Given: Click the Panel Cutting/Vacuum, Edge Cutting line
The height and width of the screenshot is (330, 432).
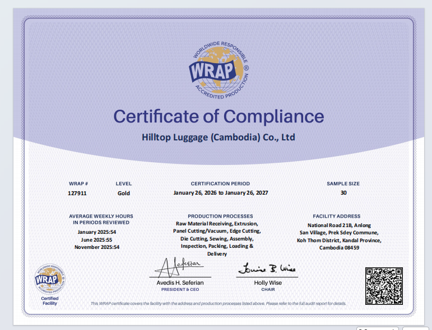Looking at the screenshot, I should point(217,231).
